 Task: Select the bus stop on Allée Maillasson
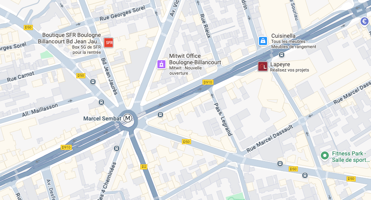pos(101,102)
